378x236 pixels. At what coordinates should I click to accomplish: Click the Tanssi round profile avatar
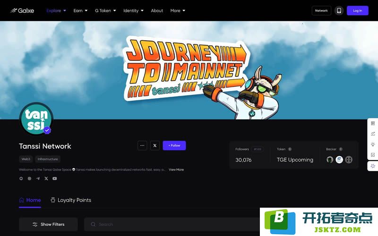click(36, 119)
